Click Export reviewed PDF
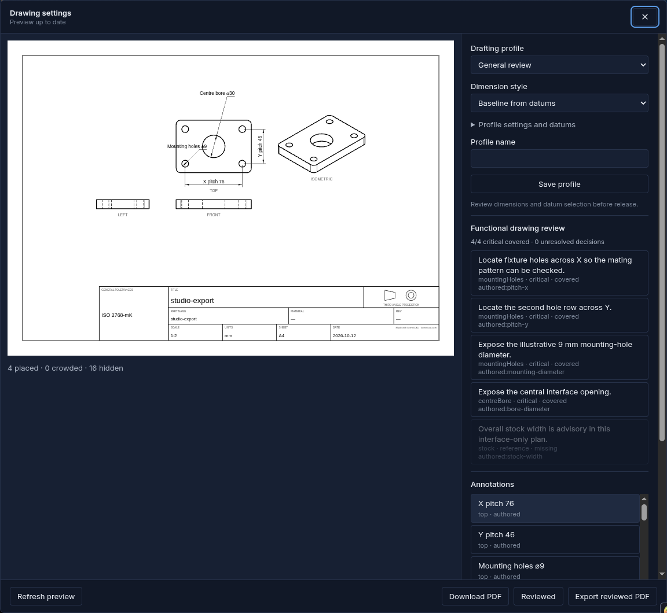 click(612, 596)
